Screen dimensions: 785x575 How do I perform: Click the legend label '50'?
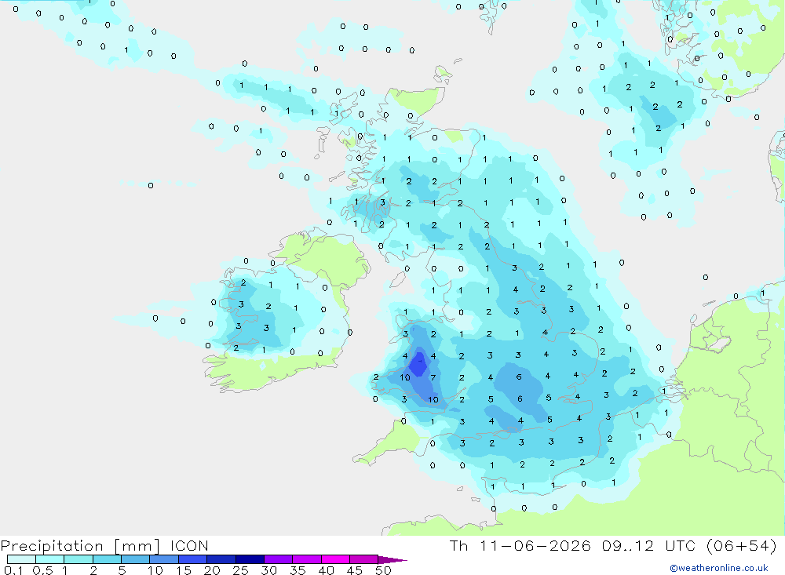coord(384,570)
